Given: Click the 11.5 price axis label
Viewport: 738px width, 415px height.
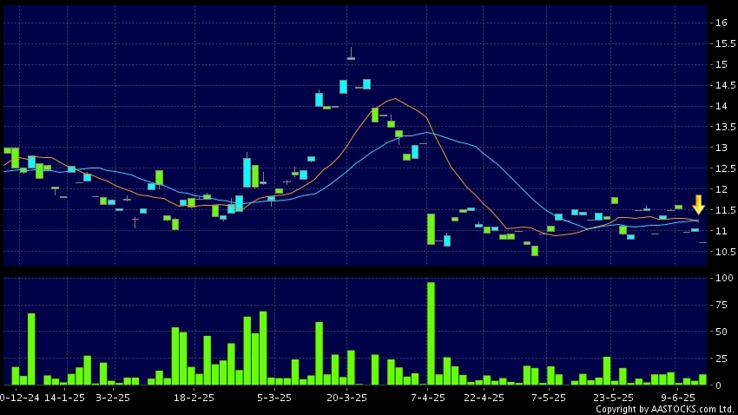Looking at the screenshot, I should point(725,210).
